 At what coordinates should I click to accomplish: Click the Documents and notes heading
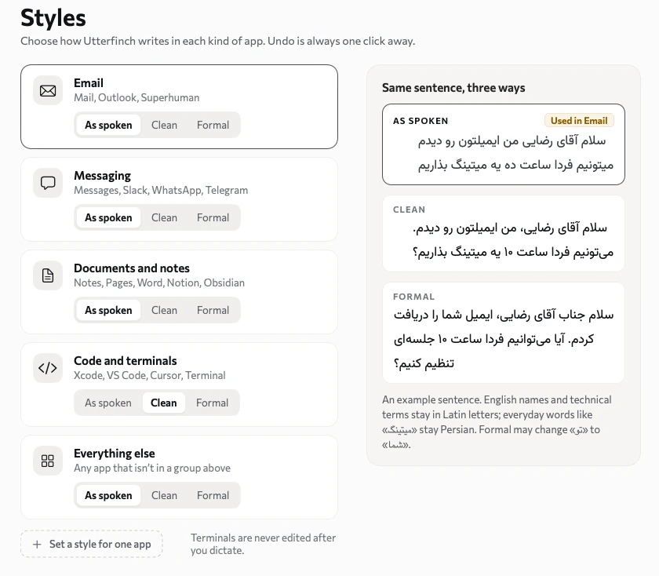[132, 268]
